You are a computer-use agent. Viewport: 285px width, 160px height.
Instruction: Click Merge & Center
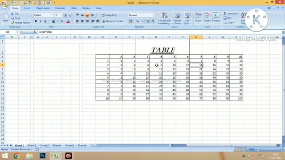pos(112,21)
